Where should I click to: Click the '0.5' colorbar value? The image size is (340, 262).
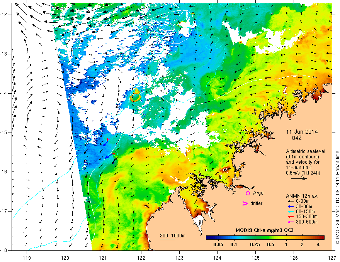pyautogui.click(x=270, y=245)
